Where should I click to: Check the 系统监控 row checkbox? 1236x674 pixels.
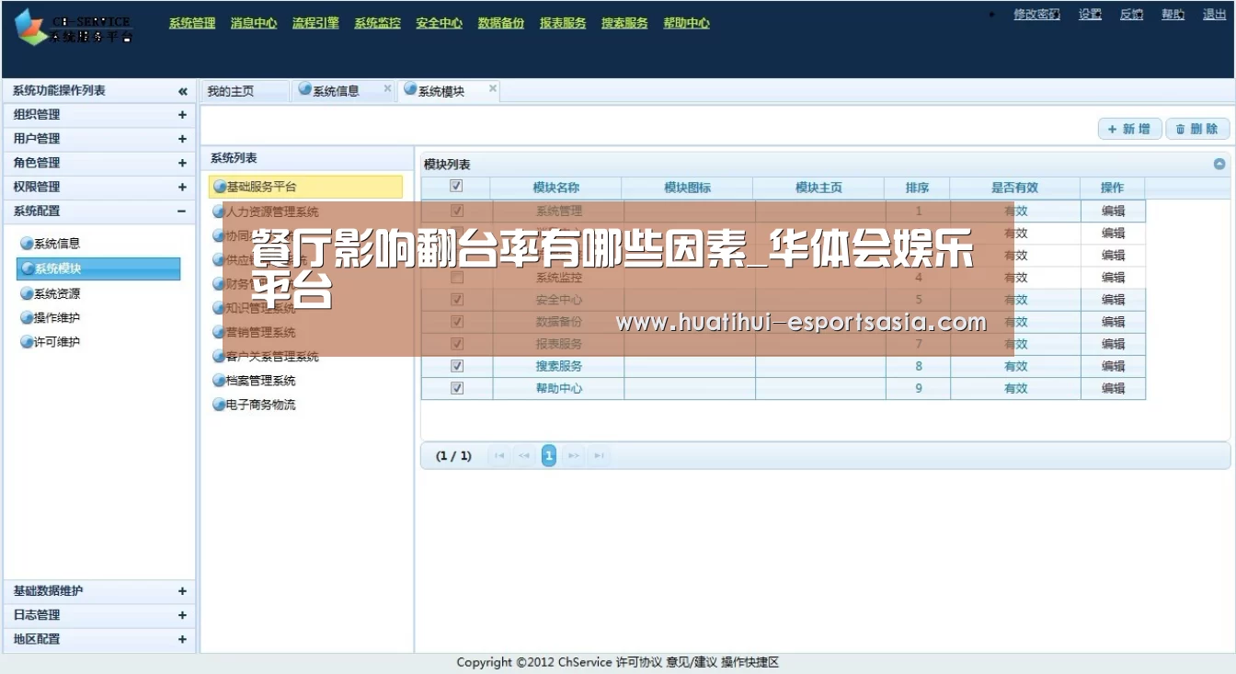click(x=457, y=278)
